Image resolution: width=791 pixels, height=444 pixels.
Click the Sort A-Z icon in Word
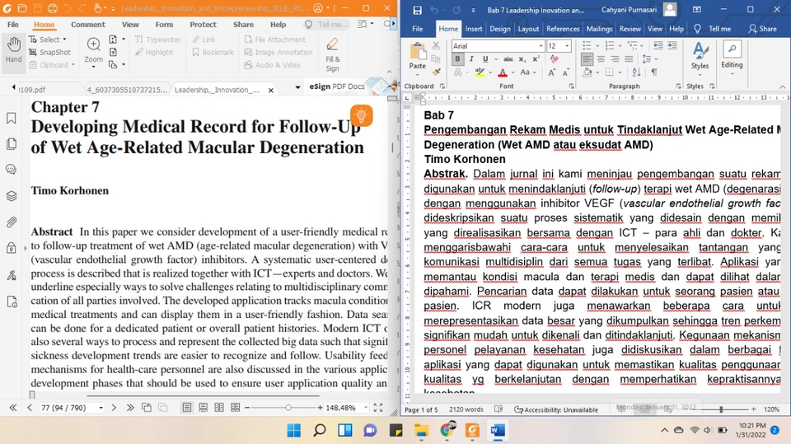click(636, 72)
